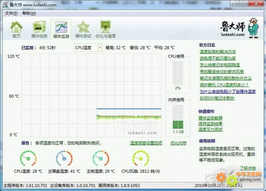Click the 使用说明 heading
Screen dimensions: 266x191
pos(207,141)
